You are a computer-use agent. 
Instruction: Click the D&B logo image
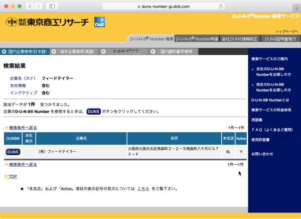100,22
